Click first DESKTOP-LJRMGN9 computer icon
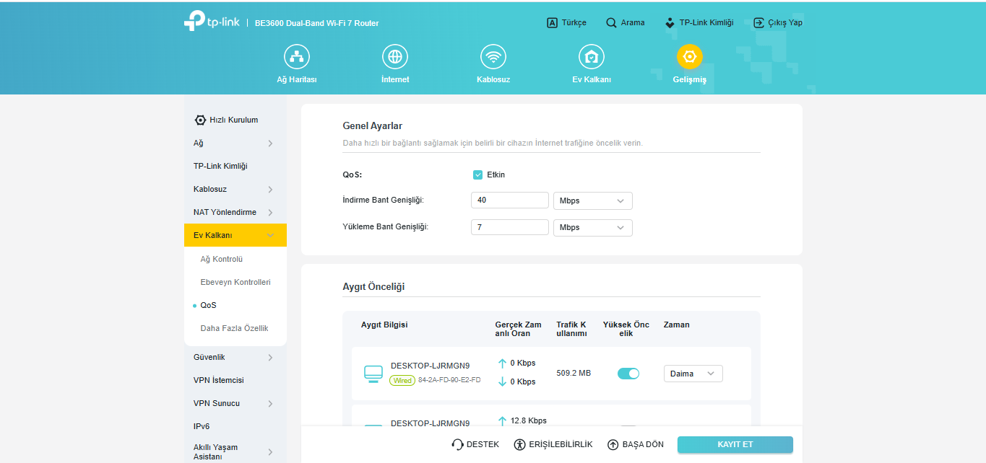This screenshot has width=986, height=463. tap(373, 374)
